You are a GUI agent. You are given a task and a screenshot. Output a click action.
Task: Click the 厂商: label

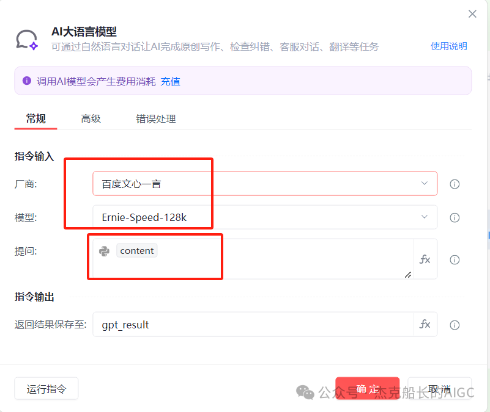click(x=26, y=184)
